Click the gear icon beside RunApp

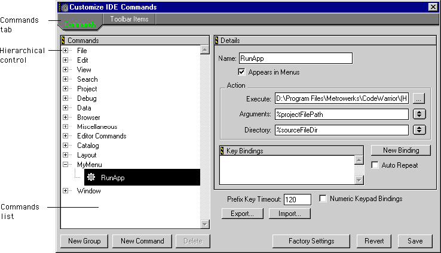click(91, 177)
